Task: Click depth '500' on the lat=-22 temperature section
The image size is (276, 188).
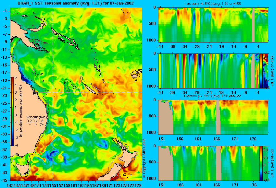Action: 152,116
